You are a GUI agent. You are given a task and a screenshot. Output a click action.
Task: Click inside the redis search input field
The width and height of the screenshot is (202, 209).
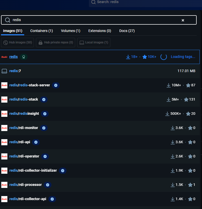pyautogui.click(x=99, y=20)
